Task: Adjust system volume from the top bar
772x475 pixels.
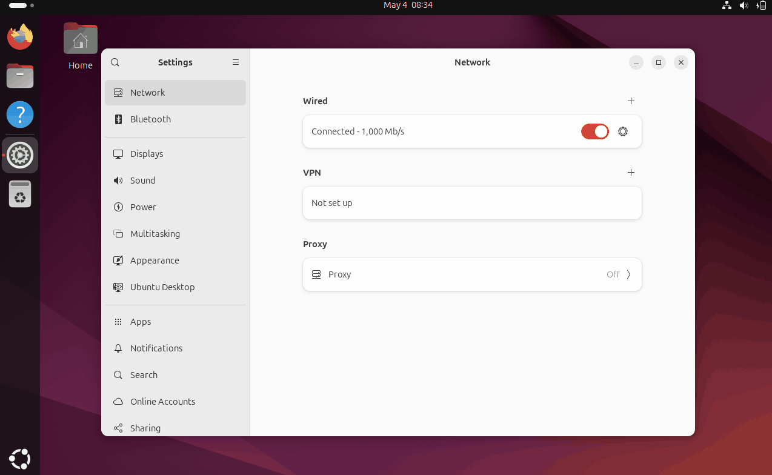Action: (744, 5)
